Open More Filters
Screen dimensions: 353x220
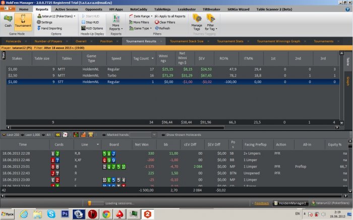139,22
